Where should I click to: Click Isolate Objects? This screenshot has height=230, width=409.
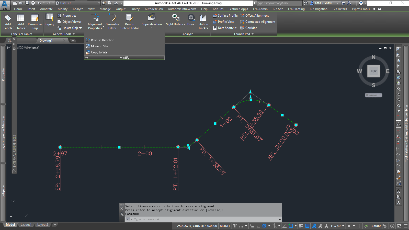tap(70, 28)
